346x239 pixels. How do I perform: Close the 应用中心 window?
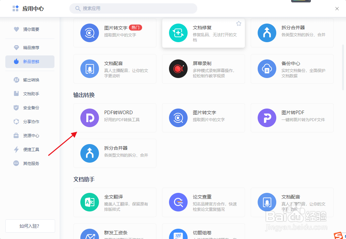337,9
